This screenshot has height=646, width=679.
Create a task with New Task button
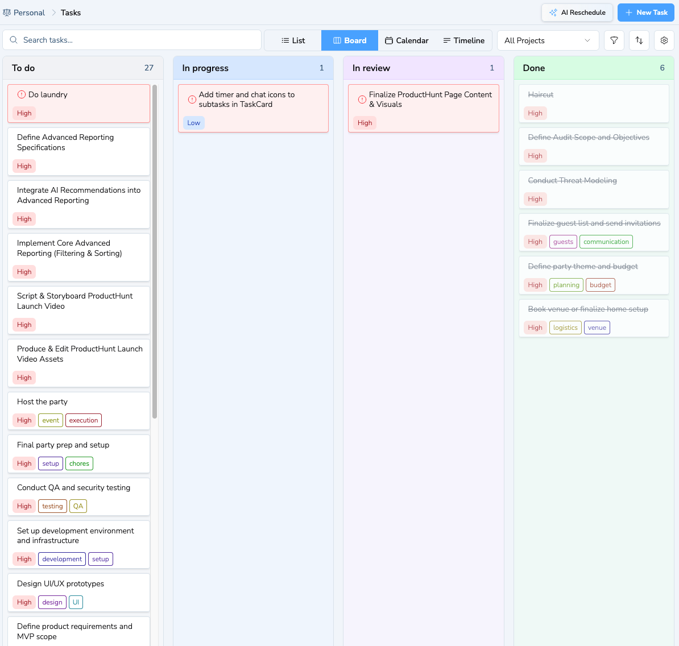645,13
